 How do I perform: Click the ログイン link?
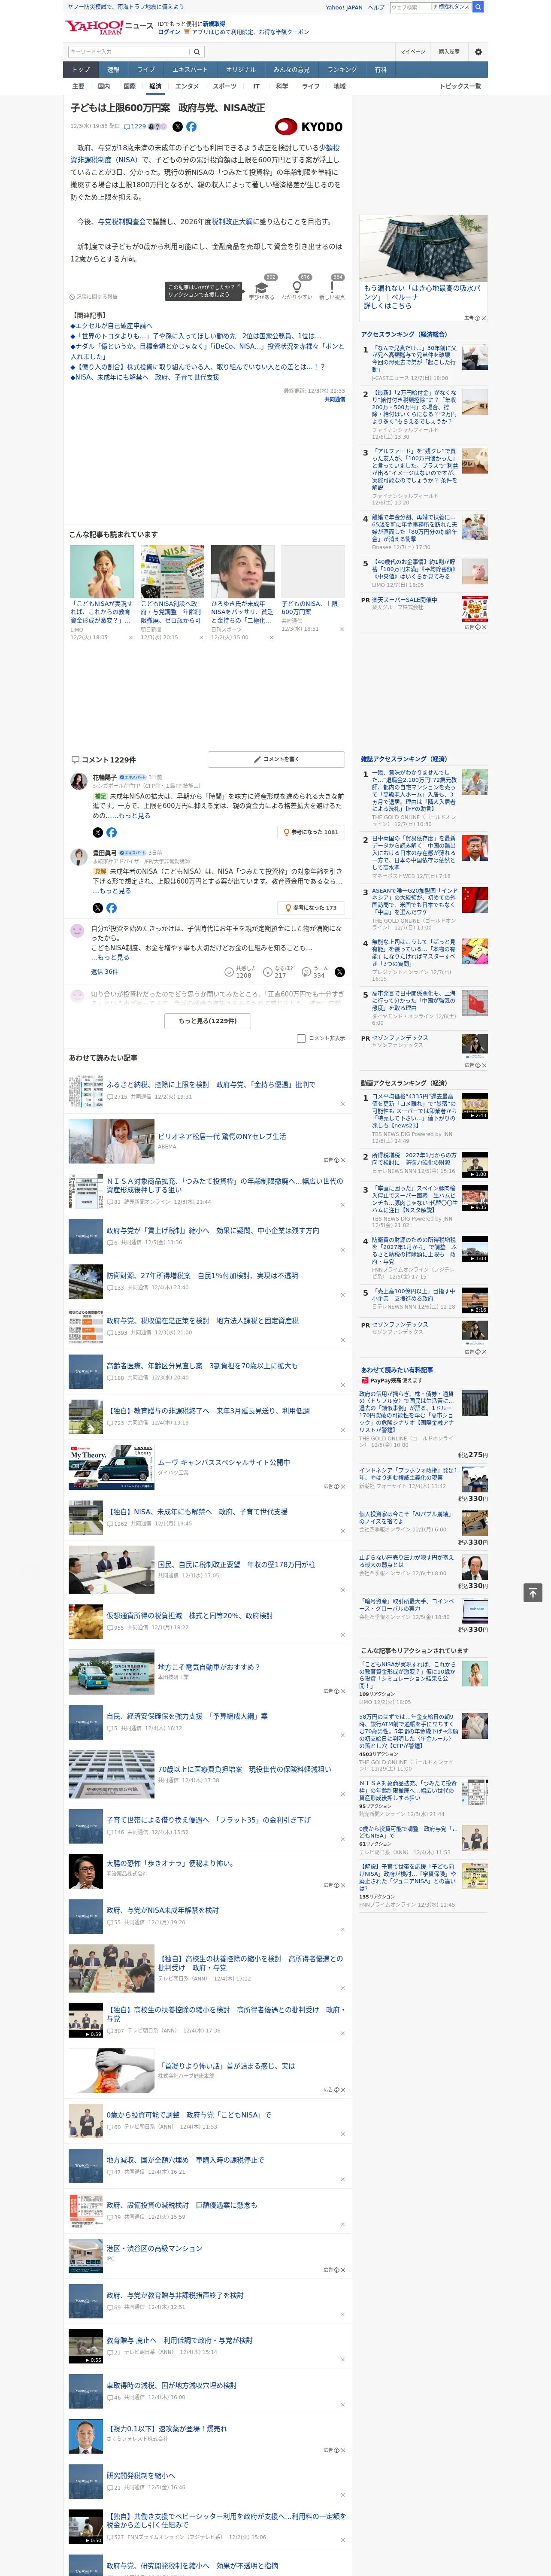click(169, 32)
